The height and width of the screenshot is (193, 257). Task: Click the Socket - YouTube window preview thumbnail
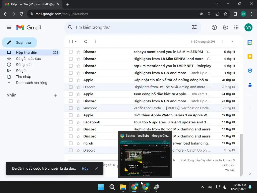pyautogui.click(x=145, y=158)
